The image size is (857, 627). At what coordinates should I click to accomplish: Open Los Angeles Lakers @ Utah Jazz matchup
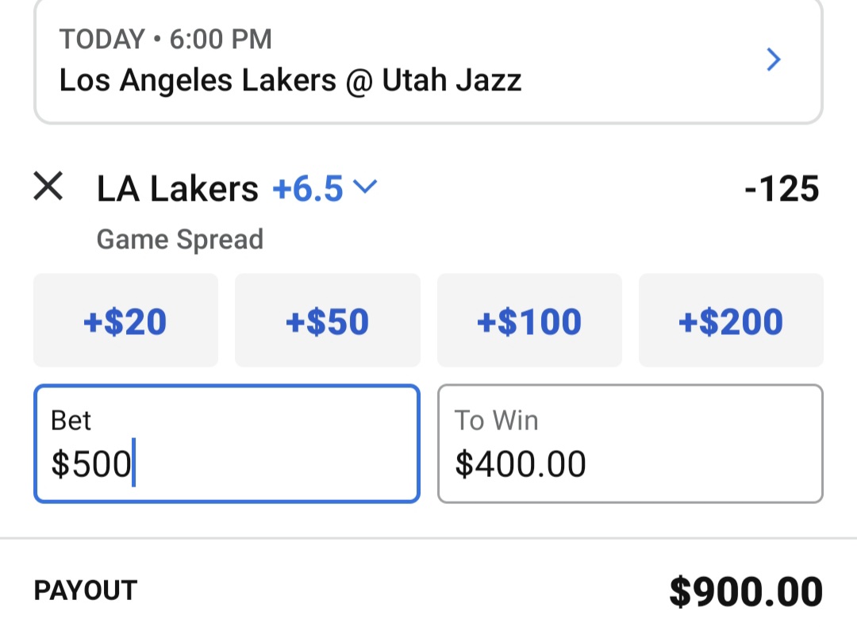point(290,80)
